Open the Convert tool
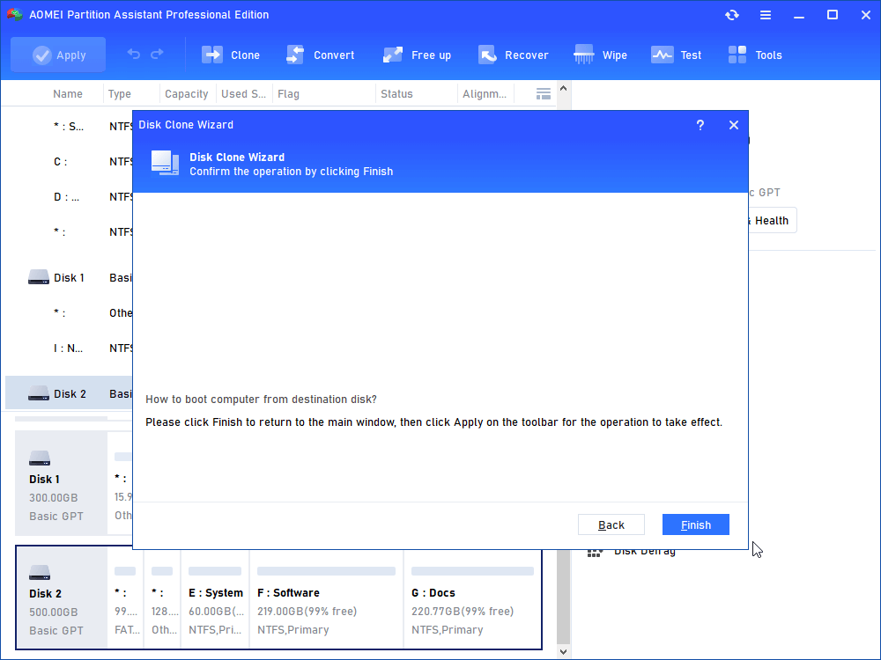This screenshot has width=881, height=660. coord(295,55)
